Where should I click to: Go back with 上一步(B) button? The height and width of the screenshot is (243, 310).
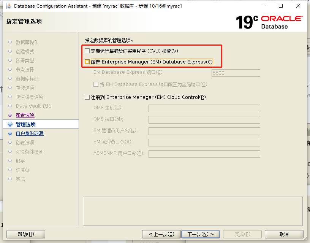point(161,234)
